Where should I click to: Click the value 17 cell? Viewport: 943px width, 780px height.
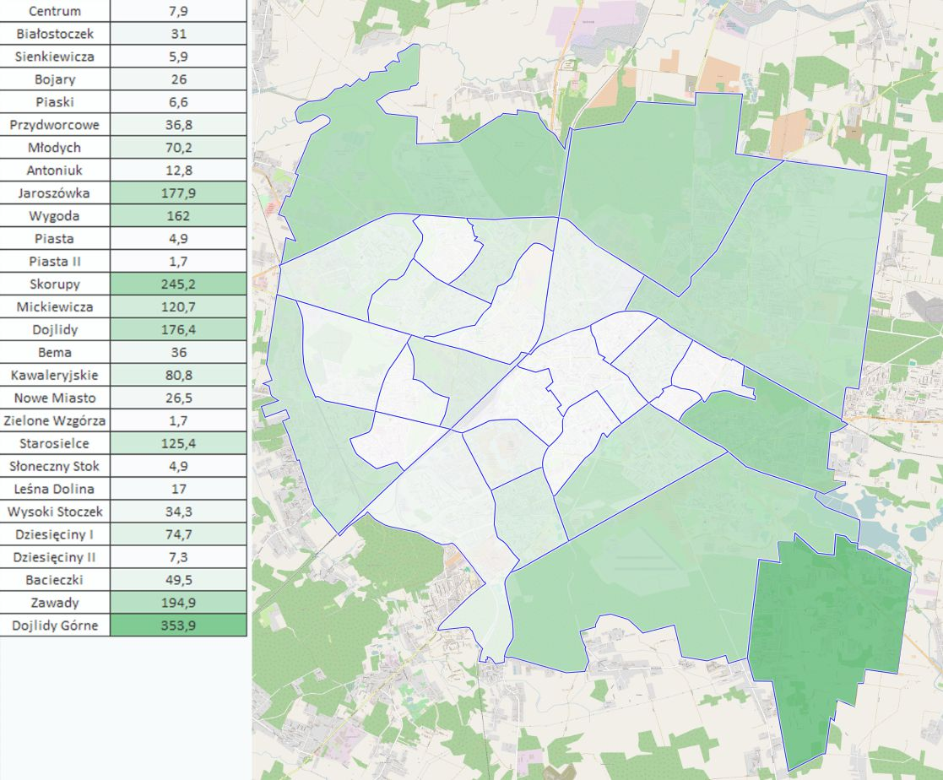[x=179, y=489]
